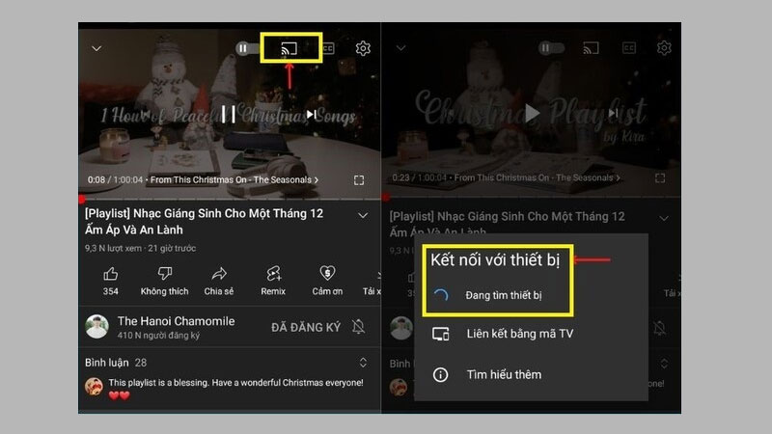This screenshot has height=434, width=772.
Task: Open the left video title text
Action: pyautogui.click(x=204, y=222)
